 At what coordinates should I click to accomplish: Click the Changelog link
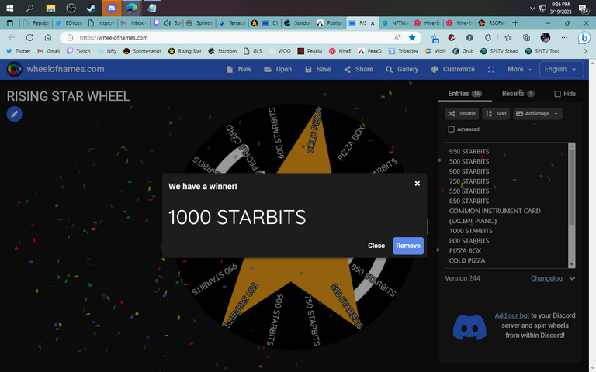[546, 278]
